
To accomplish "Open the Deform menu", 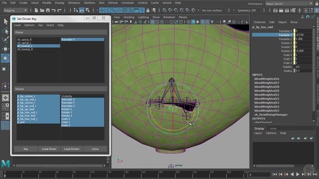I will click(113, 3).
